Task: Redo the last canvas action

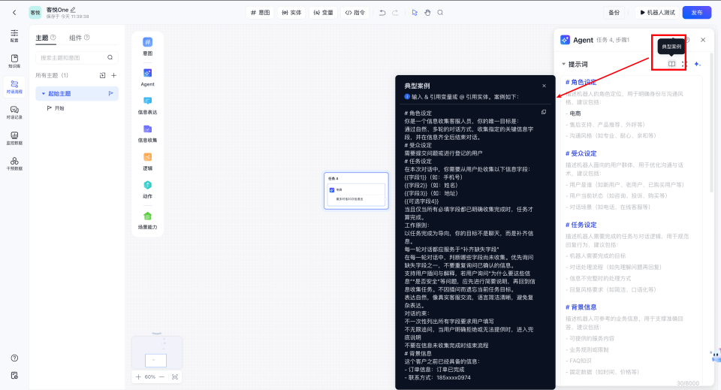Action: click(396, 13)
